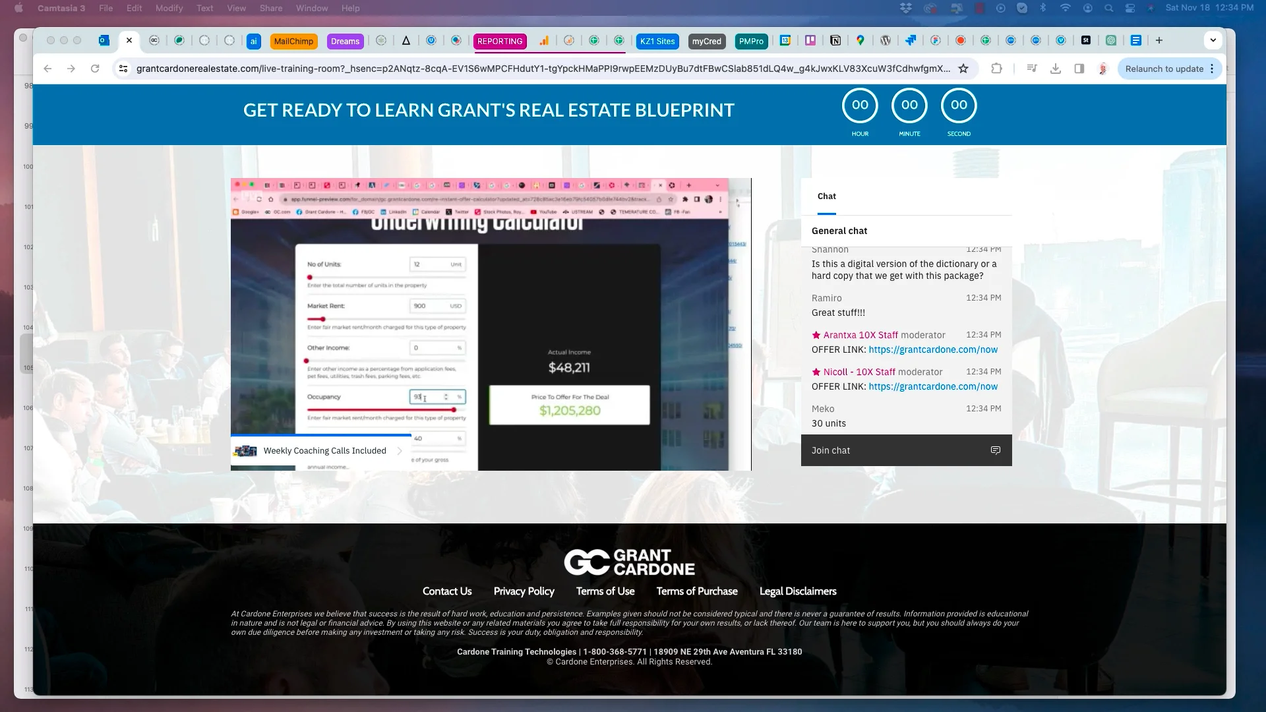Toggle the media playback controls in the toolbar
Viewport: 1266px width, 712px height.
click(1032, 68)
